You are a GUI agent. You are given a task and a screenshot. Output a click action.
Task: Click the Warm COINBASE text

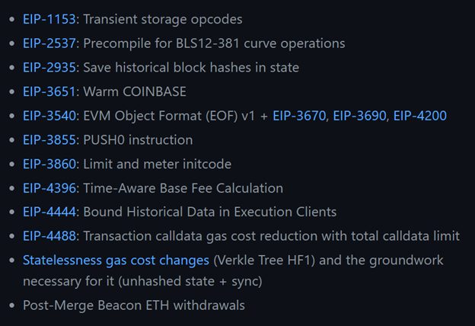[135, 91]
